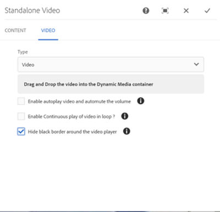Click 'Enable autoplay video and automute' label text

click(79, 101)
